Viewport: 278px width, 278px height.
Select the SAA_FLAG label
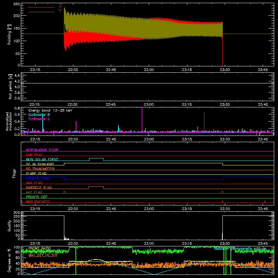click(34, 183)
